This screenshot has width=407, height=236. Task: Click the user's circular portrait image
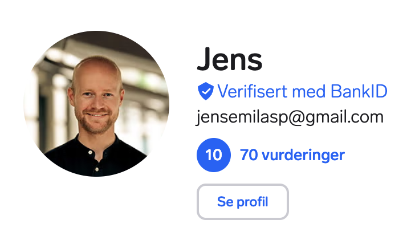pos(96,104)
